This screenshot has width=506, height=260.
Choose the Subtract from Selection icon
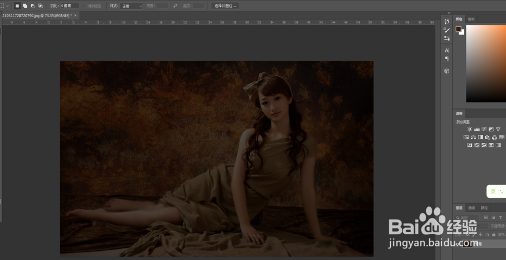(x=32, y=6)
